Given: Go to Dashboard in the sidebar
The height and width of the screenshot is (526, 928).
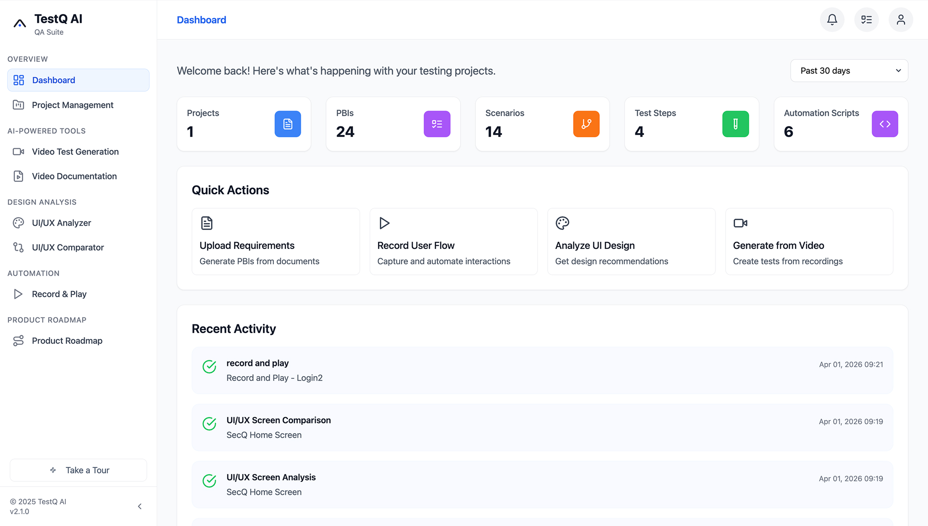Looking at the screenshot, I should (x=78, y=80).
